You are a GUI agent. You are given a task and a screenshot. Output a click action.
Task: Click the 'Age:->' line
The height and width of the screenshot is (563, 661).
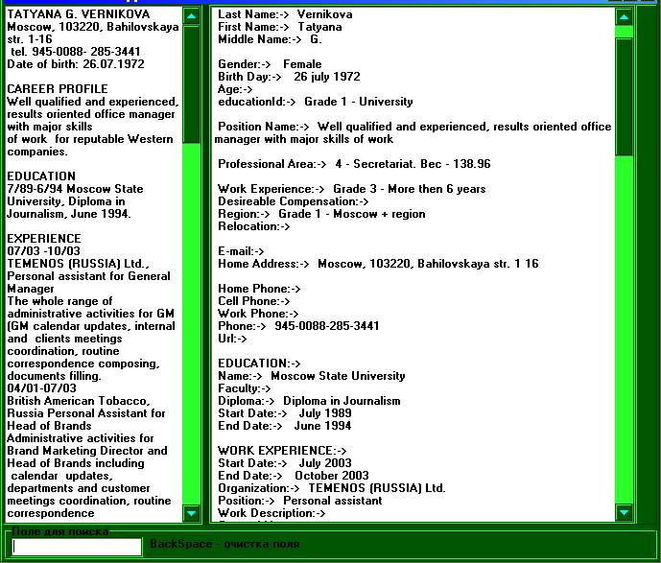(235, 89)
